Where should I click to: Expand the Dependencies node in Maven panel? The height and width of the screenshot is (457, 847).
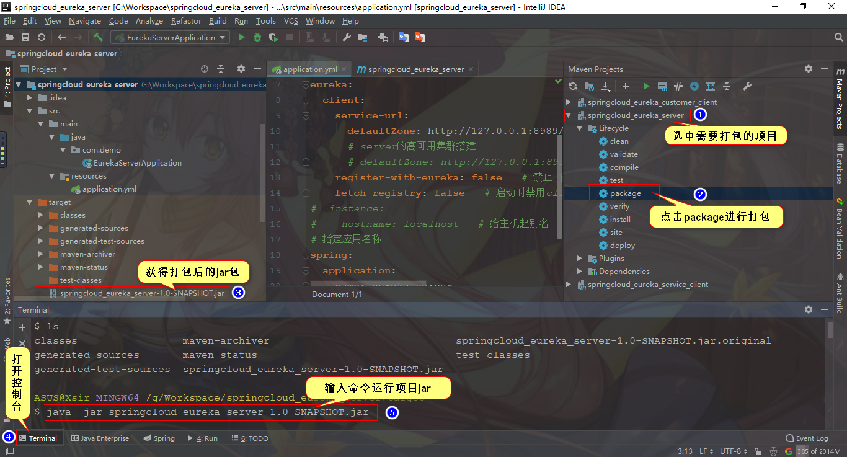(x=580, y=272)
